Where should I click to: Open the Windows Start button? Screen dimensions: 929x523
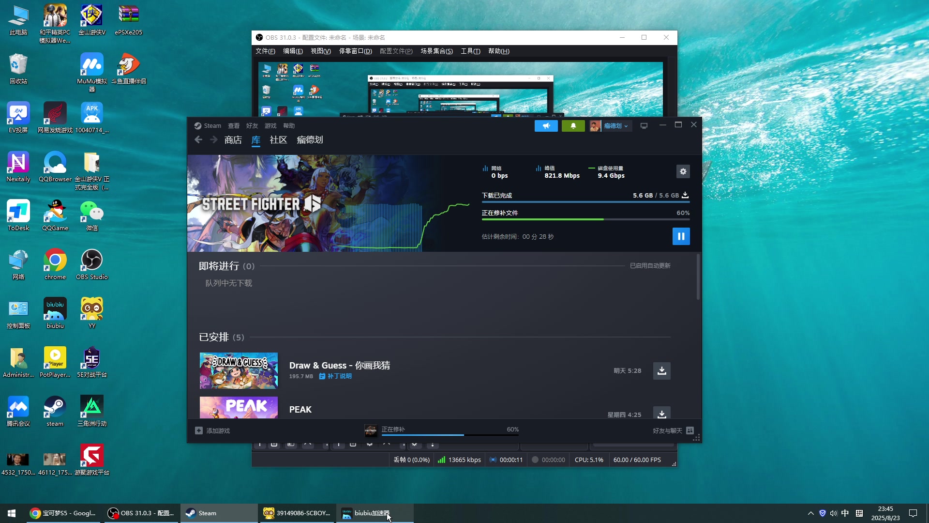pos(12,513)
